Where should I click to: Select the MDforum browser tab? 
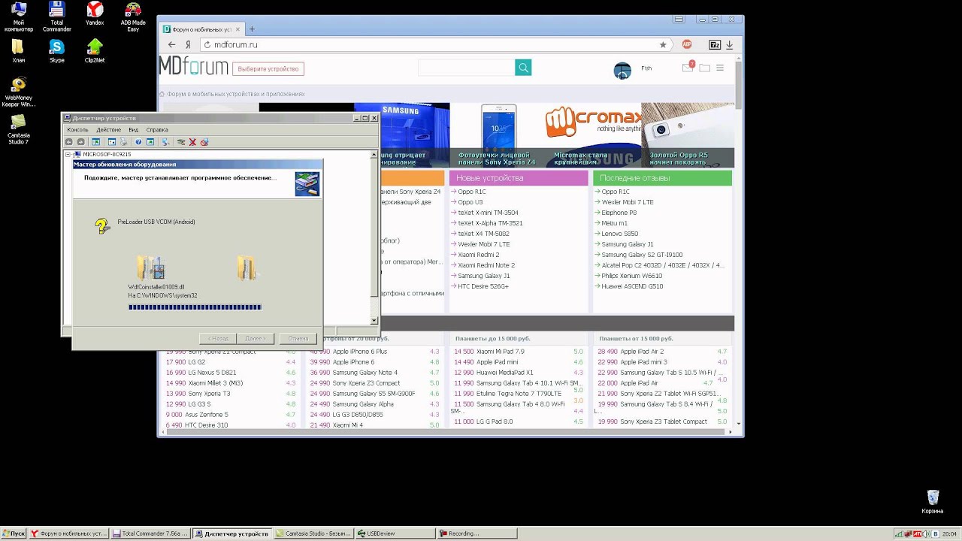201,29
